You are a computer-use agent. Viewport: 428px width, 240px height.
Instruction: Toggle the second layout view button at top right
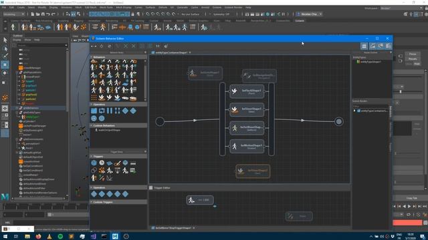(x=372, y=46)
